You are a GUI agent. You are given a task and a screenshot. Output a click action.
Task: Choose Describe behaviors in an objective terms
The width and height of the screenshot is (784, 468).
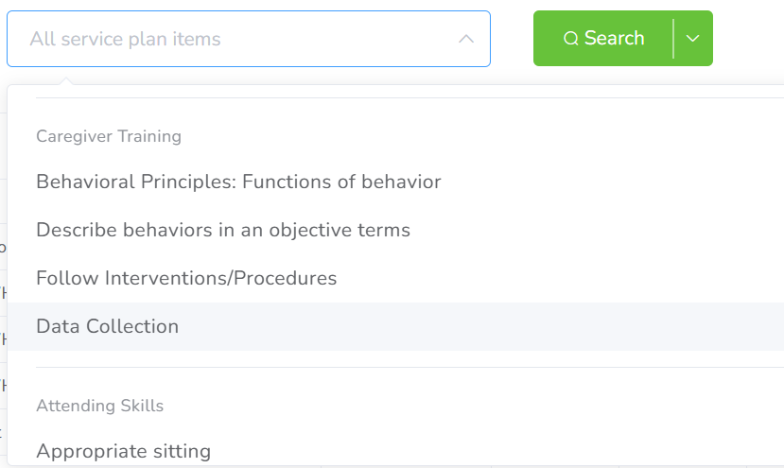223,230
